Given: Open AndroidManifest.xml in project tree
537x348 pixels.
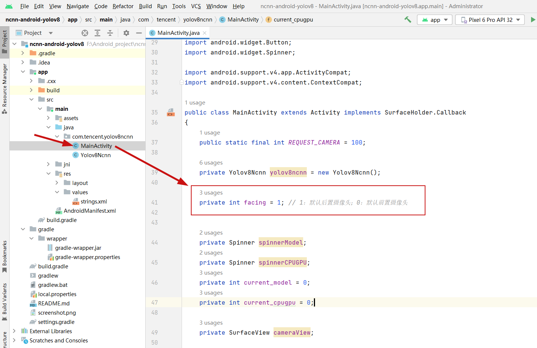Looking at the screenshot, I should (x=90, y=211).
